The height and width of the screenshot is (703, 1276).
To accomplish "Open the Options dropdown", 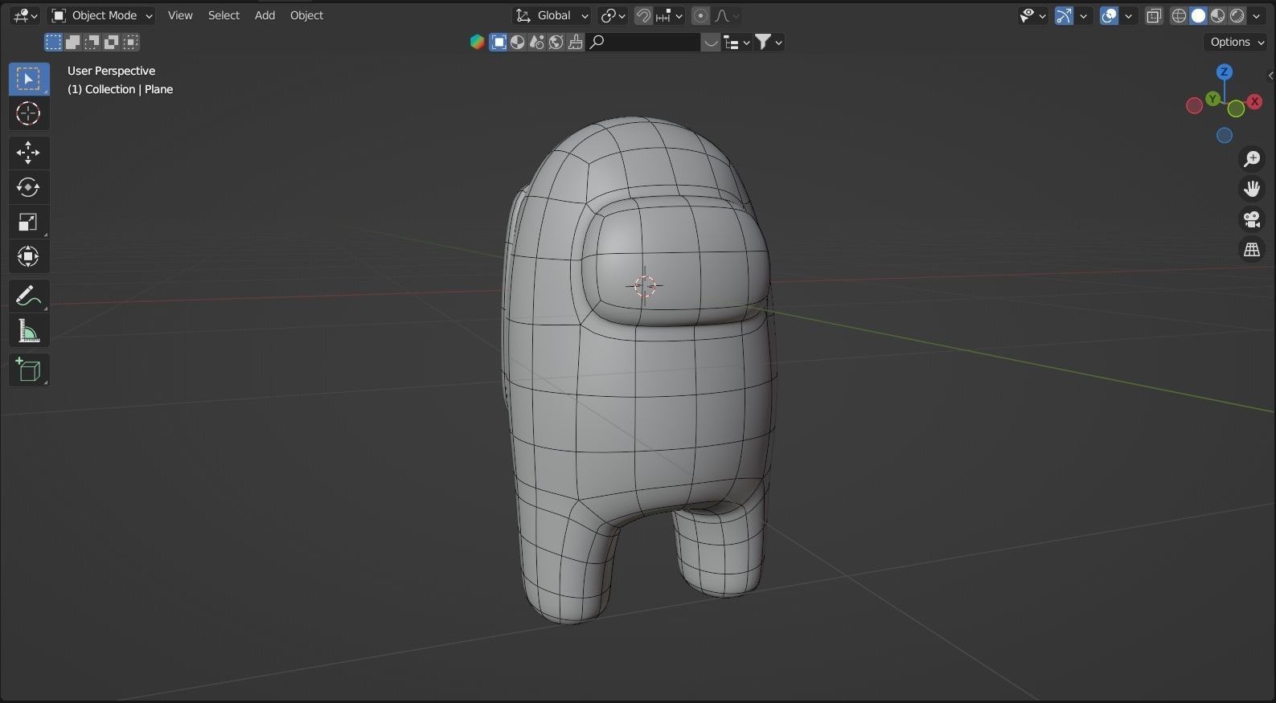I will click(x=1237, y=42).
